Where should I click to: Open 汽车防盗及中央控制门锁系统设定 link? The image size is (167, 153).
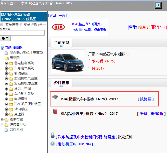pyautogui.click(x=86, y=137)
